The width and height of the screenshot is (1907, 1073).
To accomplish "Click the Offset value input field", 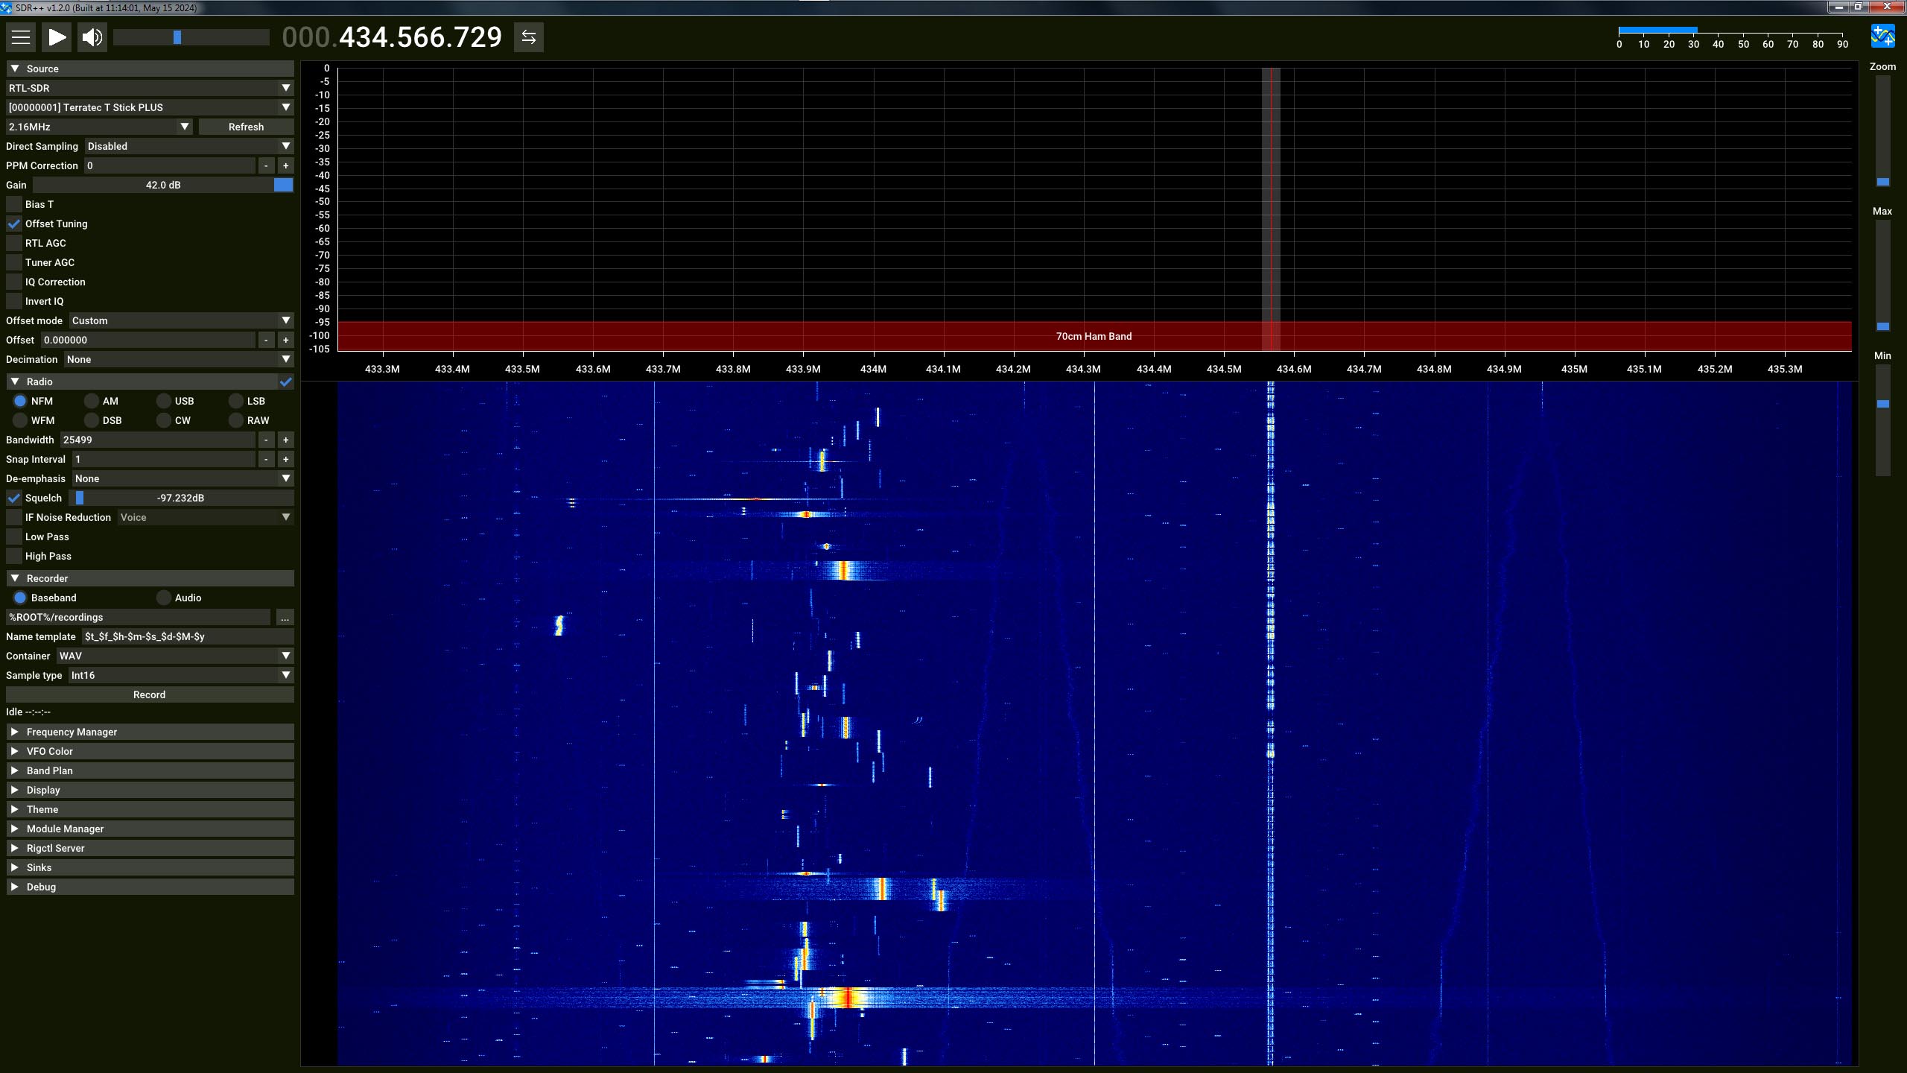I will click(x=148, y=340).
